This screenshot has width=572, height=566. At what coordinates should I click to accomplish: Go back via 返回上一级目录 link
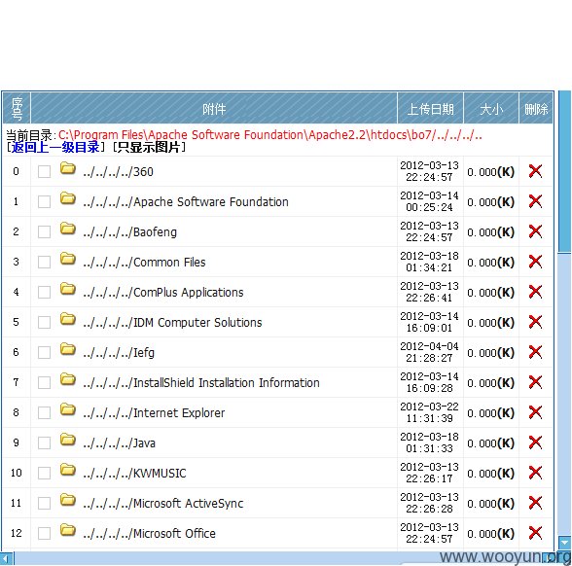coord(55,147)
